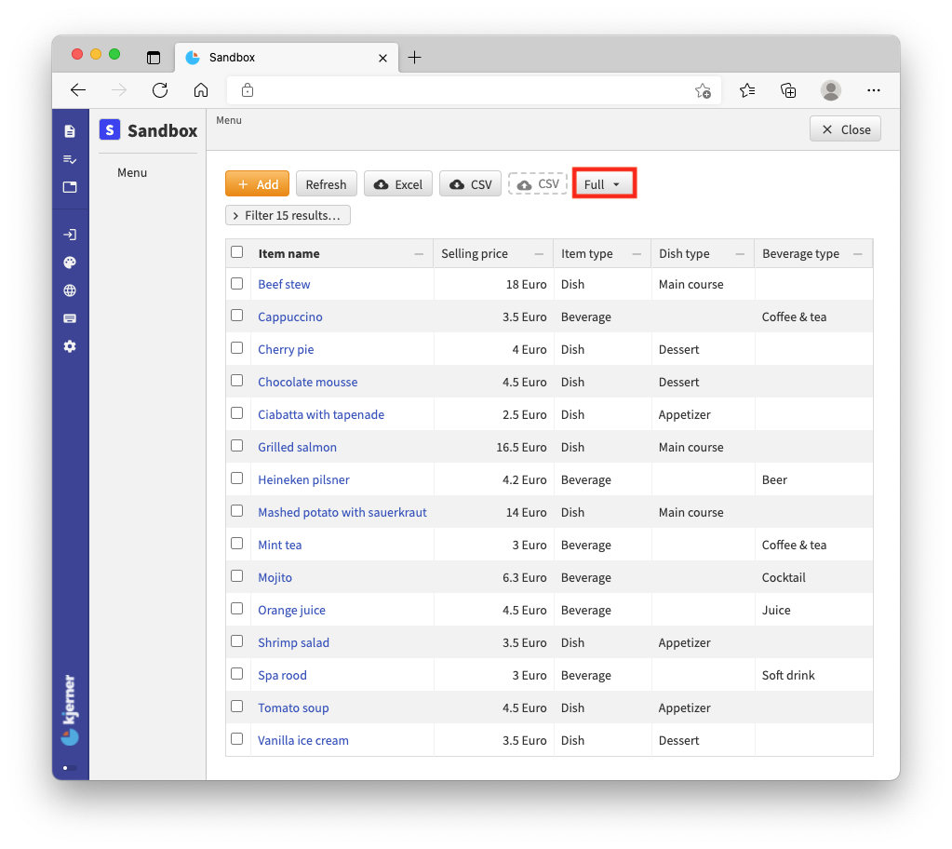The image size is (952, 849).
Task: Download the CSV export
Action: [x=471, y=184]
